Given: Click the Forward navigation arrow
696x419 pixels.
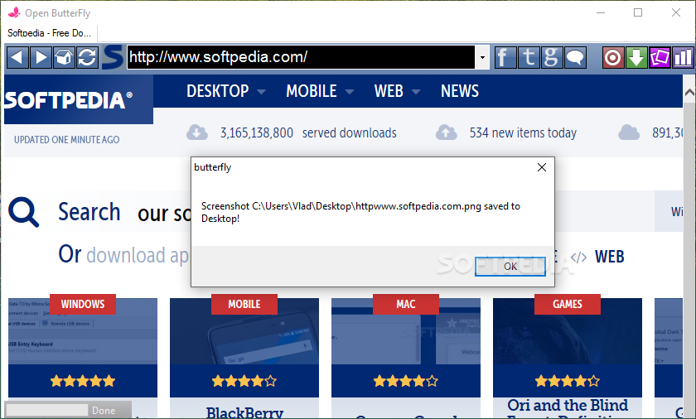Looking at the screenshot, I should pos(41,57).
